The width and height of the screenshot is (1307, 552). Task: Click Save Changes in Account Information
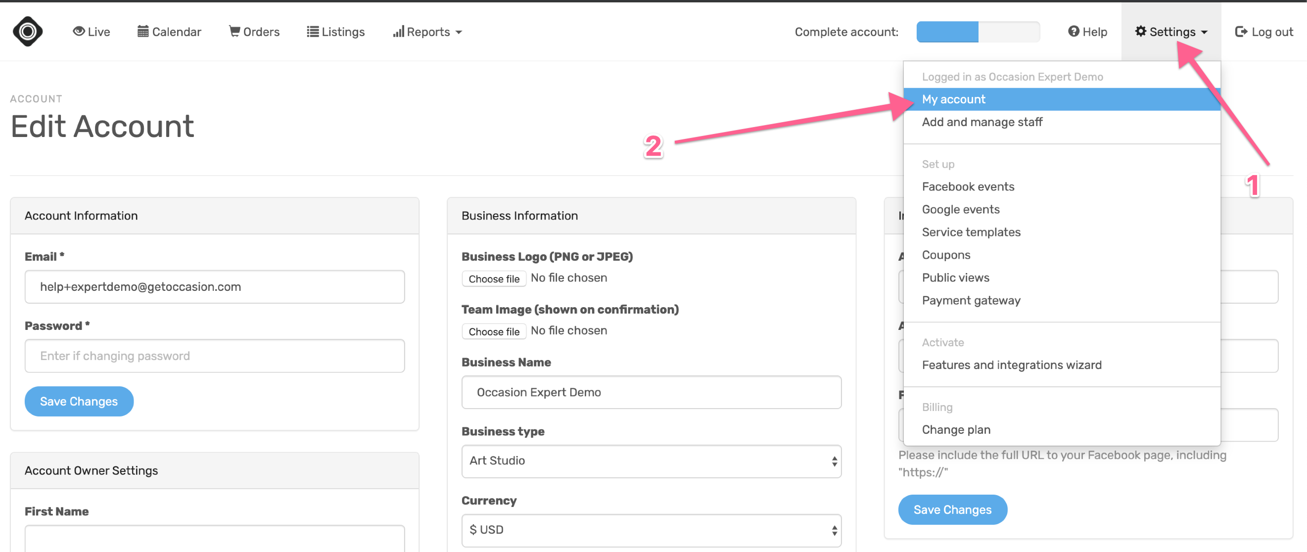79,401
